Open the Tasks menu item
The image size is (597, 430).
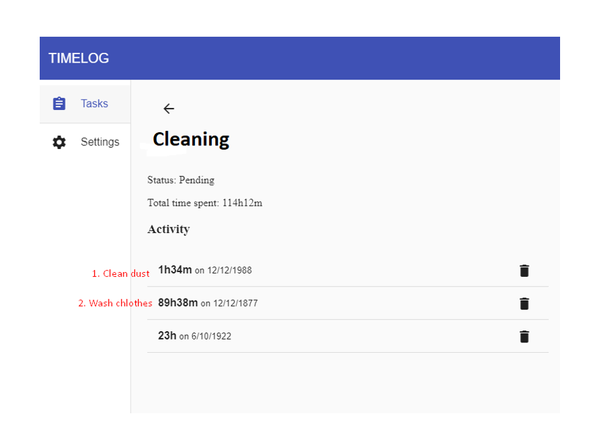point(85,104)
